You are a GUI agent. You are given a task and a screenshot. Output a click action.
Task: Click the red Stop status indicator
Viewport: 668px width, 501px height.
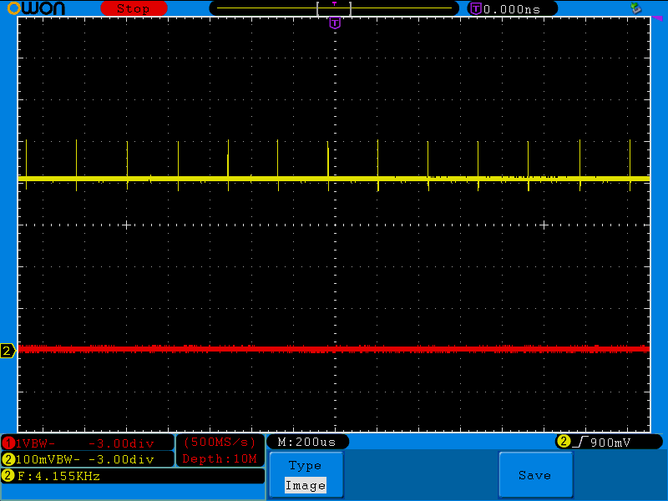134,8
